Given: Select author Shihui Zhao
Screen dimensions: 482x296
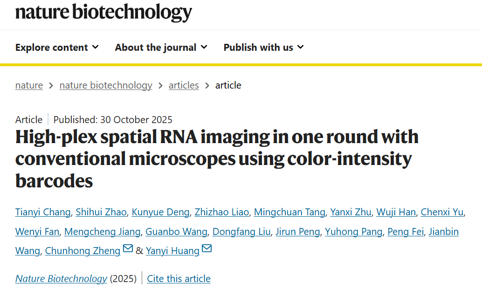Looking at the screenshot, I should (x=101, y=212).
